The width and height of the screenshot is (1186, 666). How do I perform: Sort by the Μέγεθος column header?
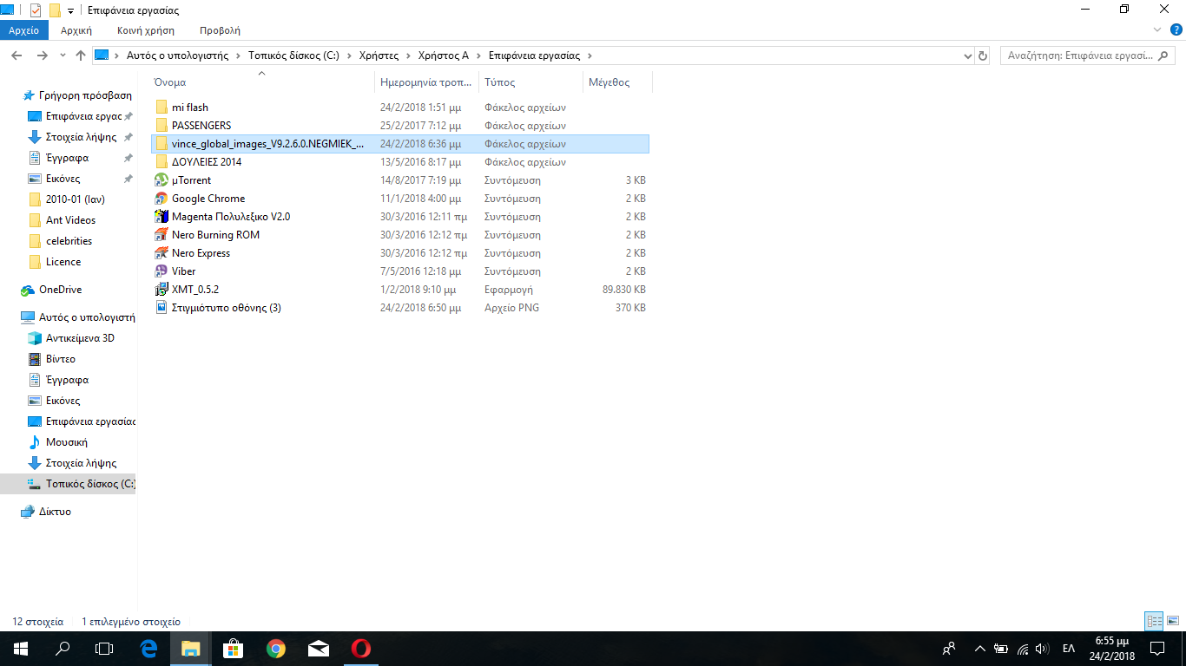pyautogui.click(x=609, y=82)
